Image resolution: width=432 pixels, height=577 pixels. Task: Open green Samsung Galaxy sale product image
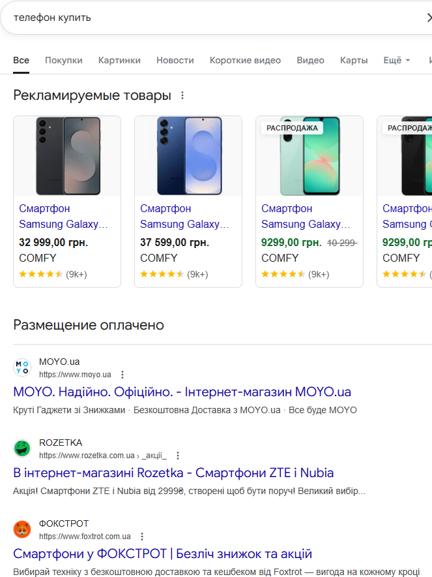point(310,156)
